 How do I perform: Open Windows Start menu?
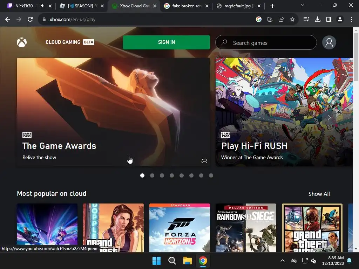[157, 261]
